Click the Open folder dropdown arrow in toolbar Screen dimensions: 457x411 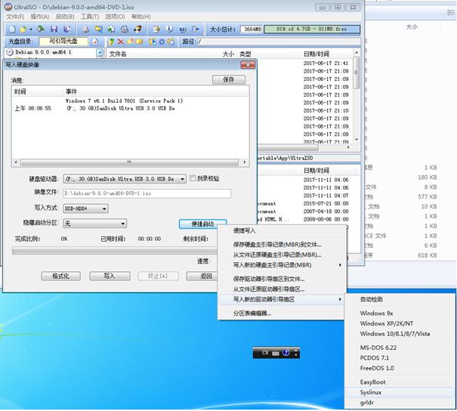(31, 29)
